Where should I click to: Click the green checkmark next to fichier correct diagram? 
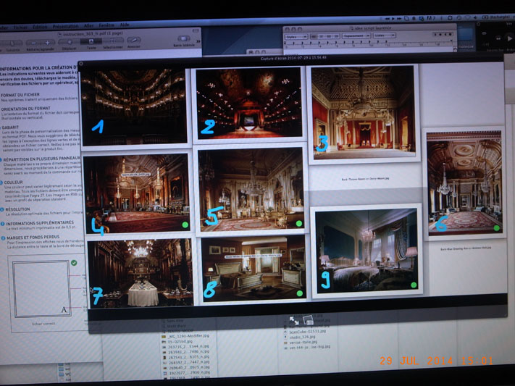click(74, 263)
